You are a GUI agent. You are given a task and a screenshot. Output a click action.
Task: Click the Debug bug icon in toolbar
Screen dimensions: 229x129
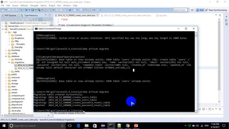pyautogui.click(x=26, y=10)
